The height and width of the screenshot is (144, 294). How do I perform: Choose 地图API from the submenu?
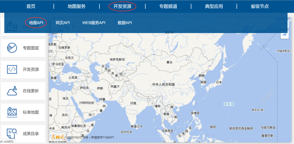36,23
